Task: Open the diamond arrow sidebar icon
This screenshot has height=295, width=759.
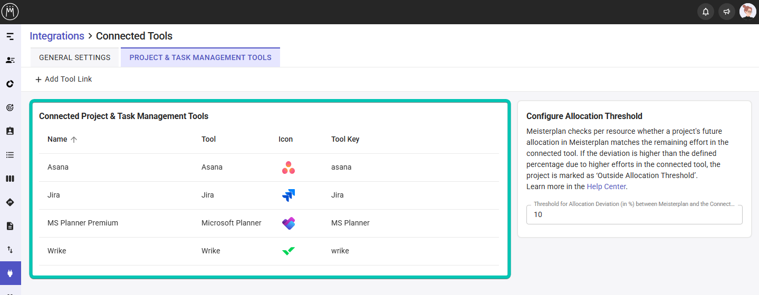Action: coord(10,202)
